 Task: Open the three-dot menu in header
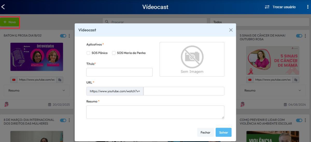point(308,7)
